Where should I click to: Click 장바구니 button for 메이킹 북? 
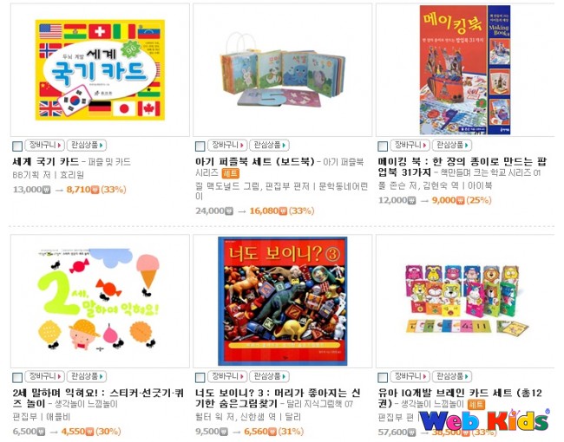pos(410,146)
